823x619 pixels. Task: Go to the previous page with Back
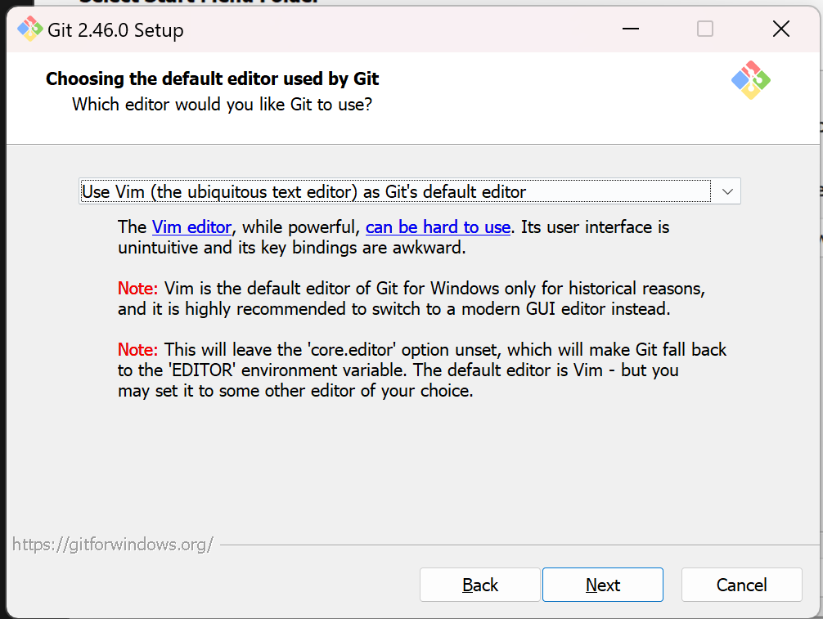(479, 585)
